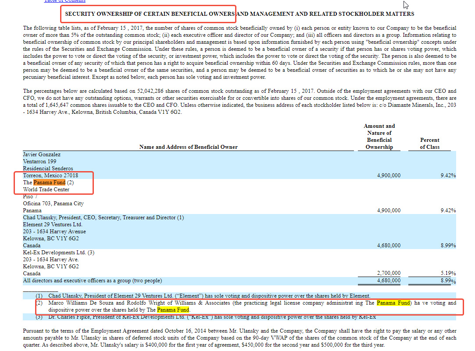Select the Chad Ulansky, President, CEO row
This screenshot has width=475, height=351.
[104, 218]
